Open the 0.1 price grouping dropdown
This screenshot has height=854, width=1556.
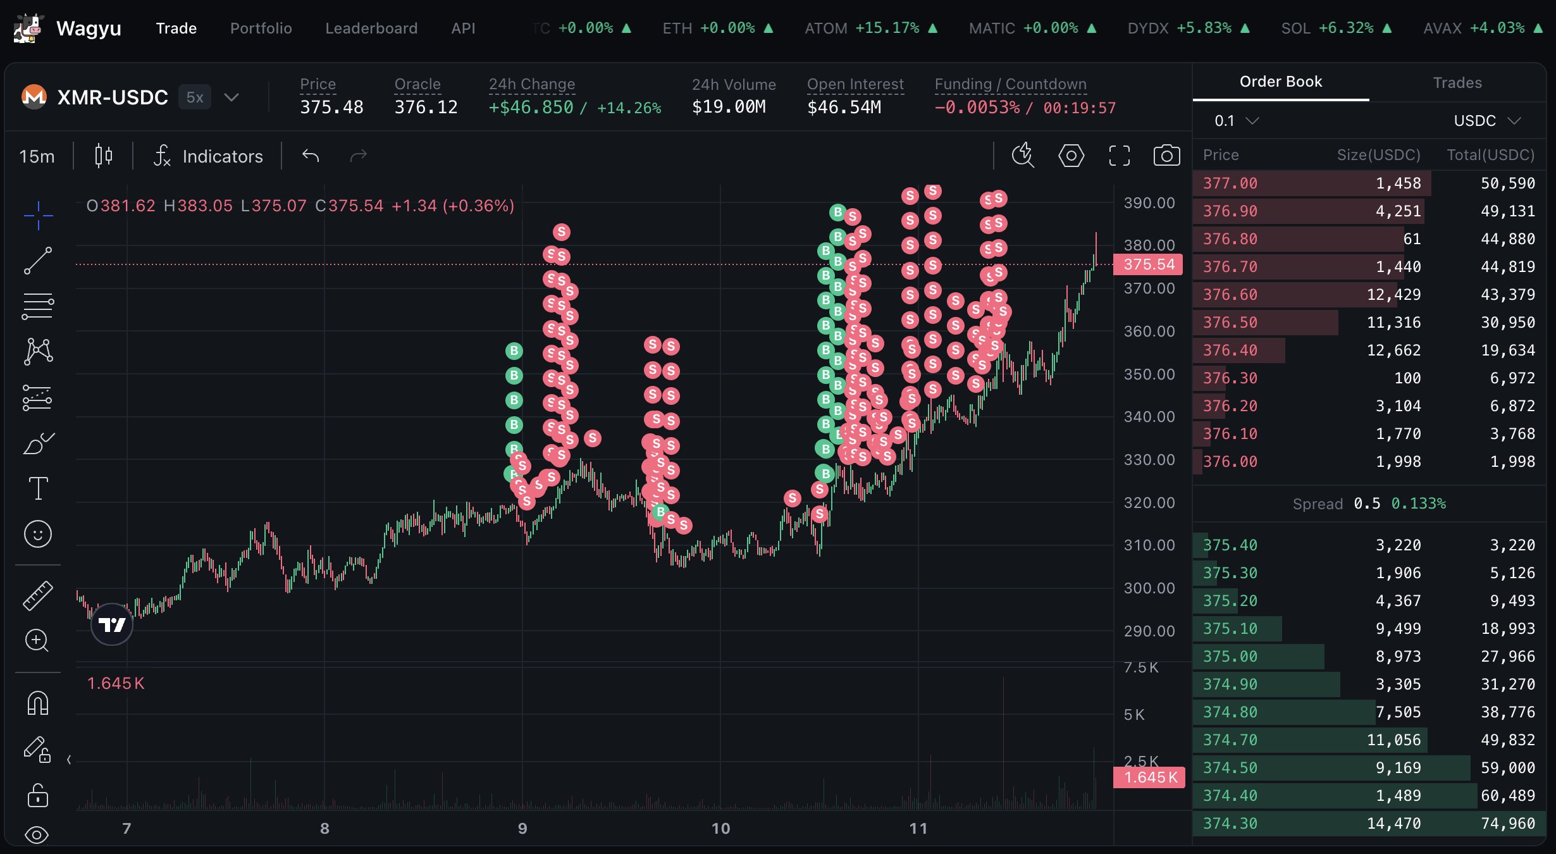(x=1237, y=120)
